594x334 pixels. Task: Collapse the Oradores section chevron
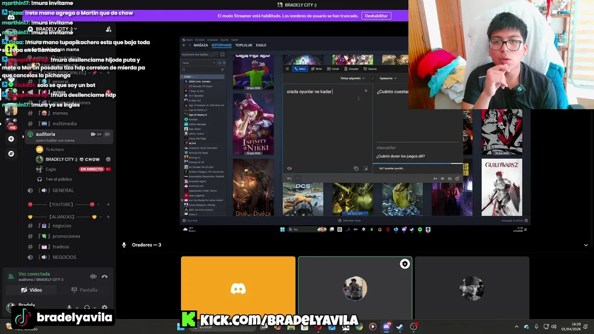[586, 245]
